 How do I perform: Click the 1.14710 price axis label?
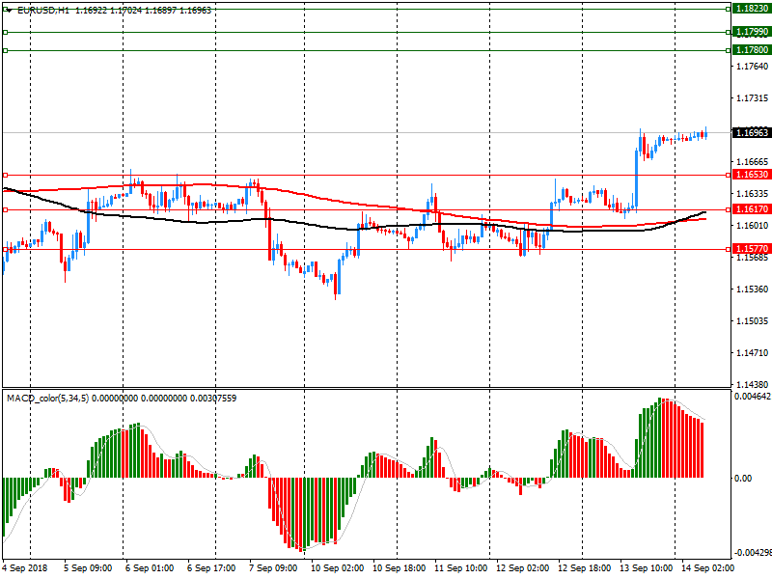tap(752, 352)
